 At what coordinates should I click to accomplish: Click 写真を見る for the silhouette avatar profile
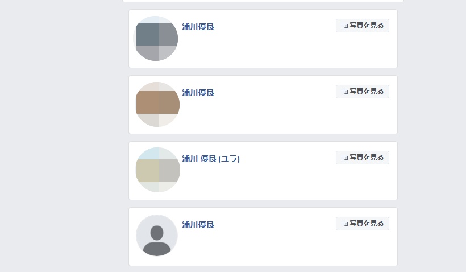pos(363,224)
